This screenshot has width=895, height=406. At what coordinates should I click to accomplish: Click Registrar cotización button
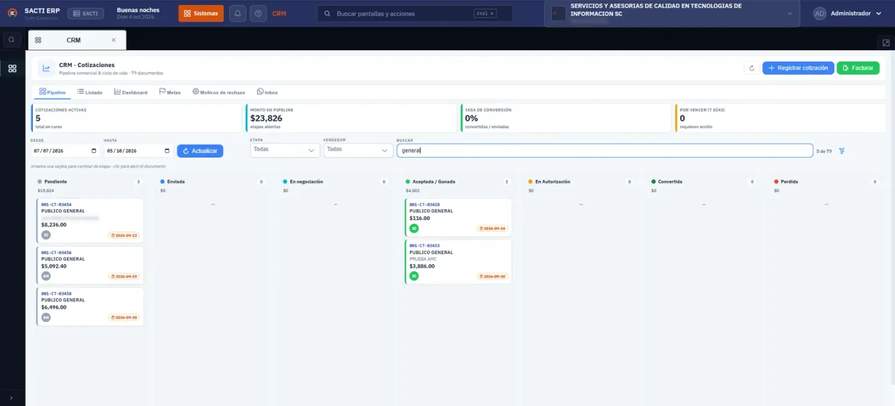point(798,68)
